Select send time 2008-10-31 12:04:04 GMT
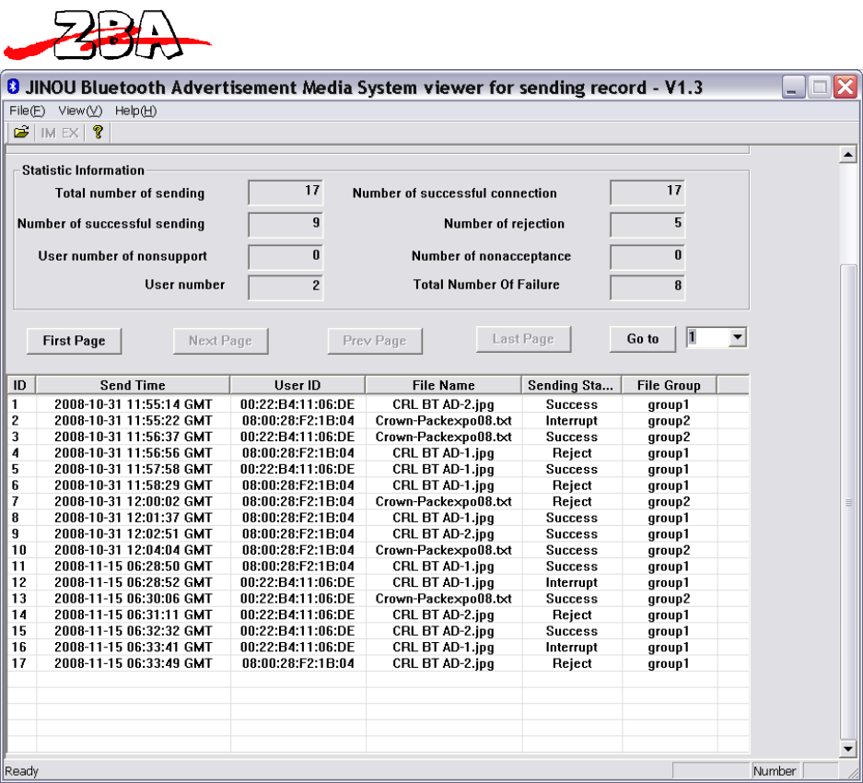 tap(134, 550)
